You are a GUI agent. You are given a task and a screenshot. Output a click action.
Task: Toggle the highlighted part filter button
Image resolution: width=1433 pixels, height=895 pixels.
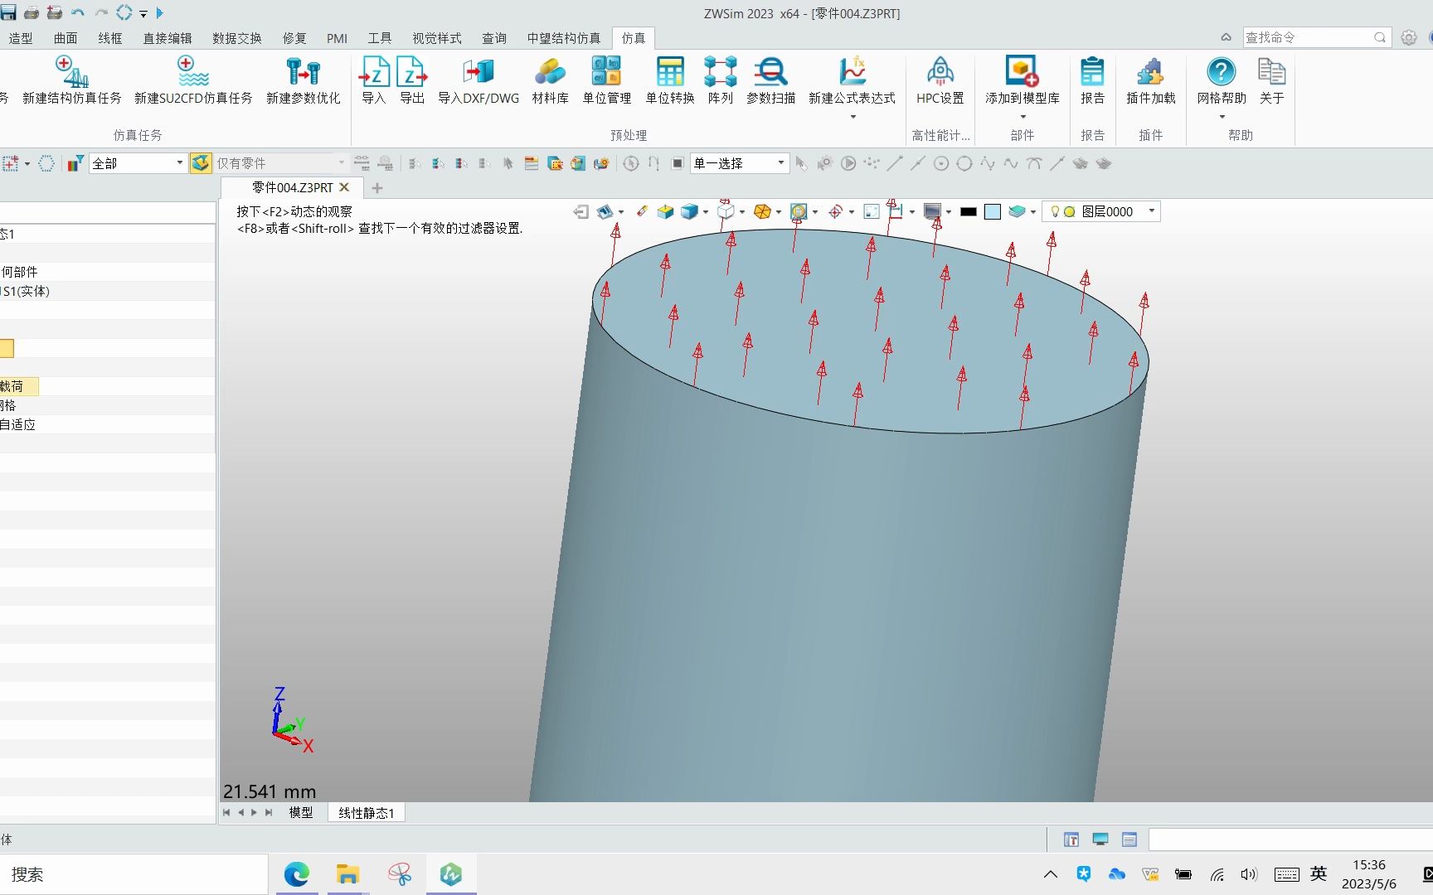200,163
